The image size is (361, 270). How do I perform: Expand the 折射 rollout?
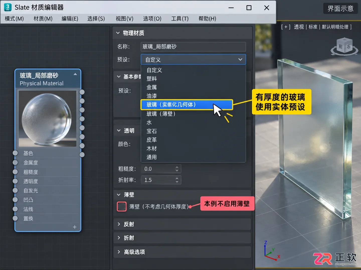[x=119, y=238]
